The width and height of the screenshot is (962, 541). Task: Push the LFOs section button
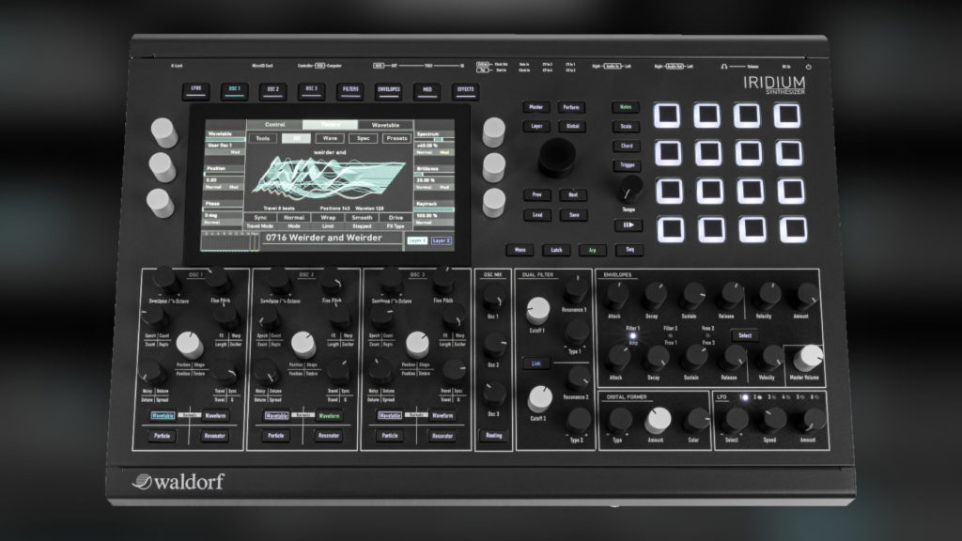[x=195, y=90]
